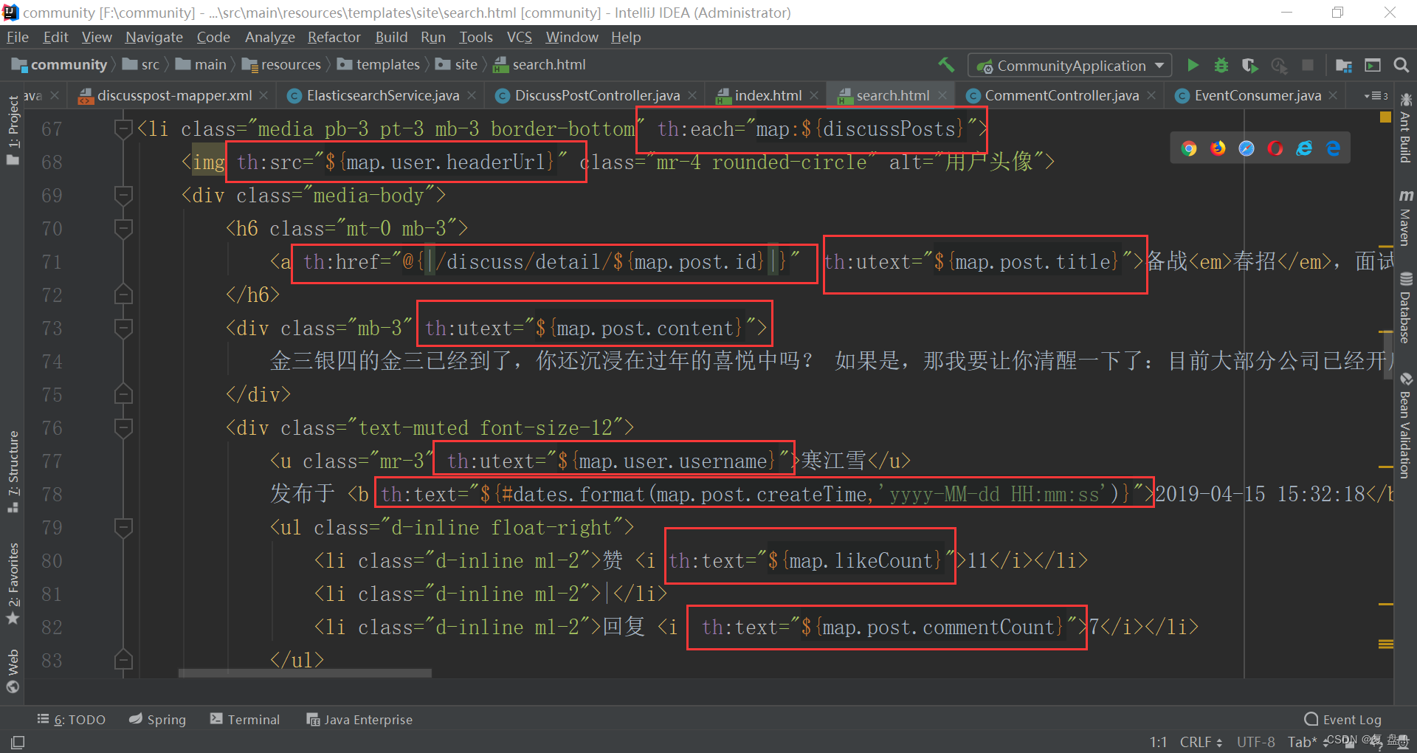Switch to discusspost-mapper.xml tab

click(174, 96)
